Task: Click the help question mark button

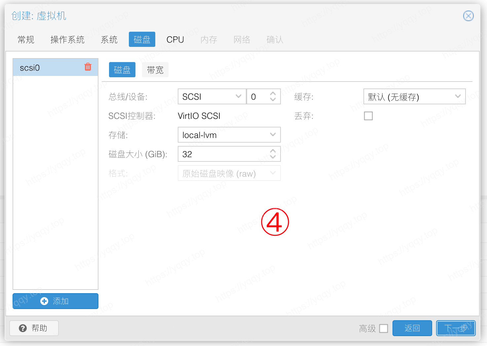Action: [34, 328]
